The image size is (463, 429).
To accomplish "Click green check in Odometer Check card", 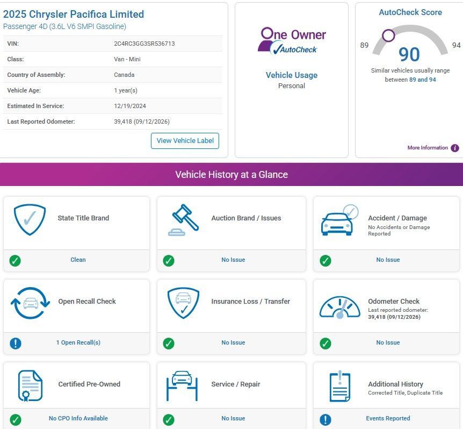I will click(x=325, y=344).
